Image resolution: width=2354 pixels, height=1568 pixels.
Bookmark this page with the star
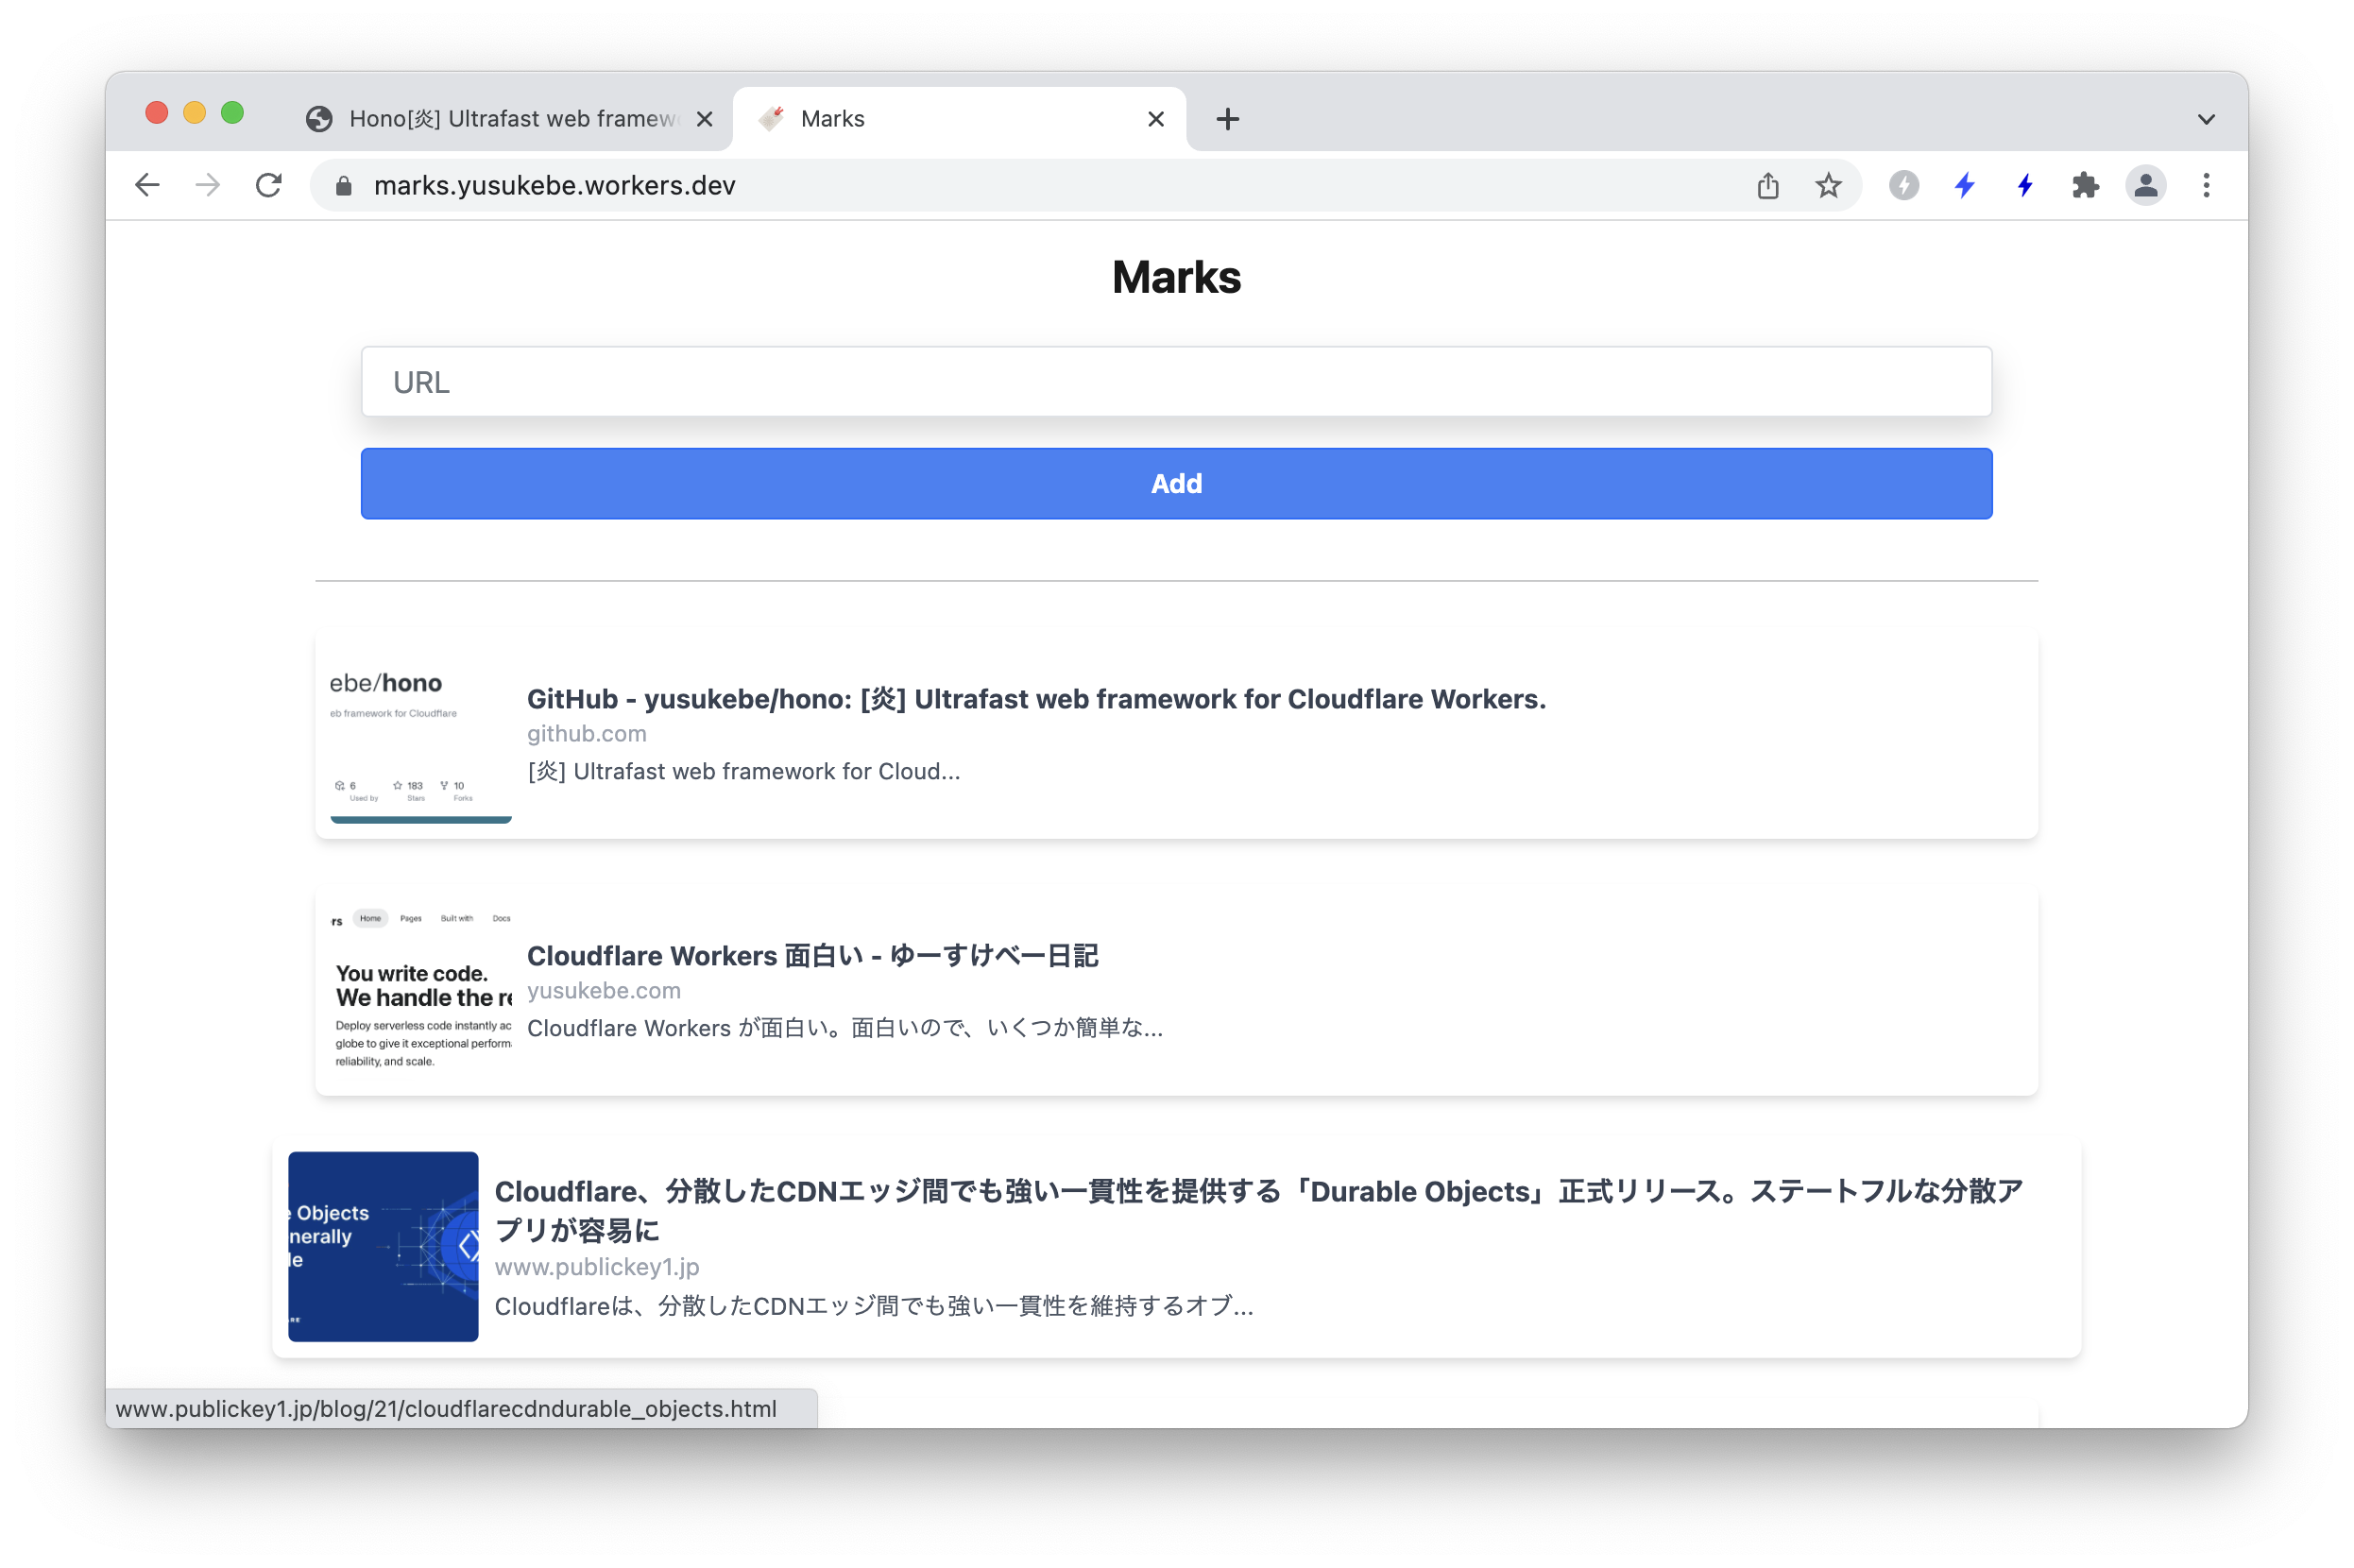tap(1828, 185)
